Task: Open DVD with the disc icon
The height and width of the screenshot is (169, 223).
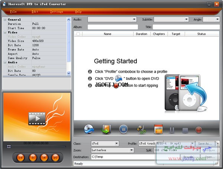Action: [89, 129]
